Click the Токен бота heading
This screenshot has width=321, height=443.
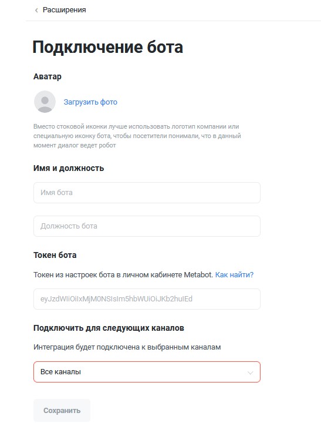click(x=55, y=255)
